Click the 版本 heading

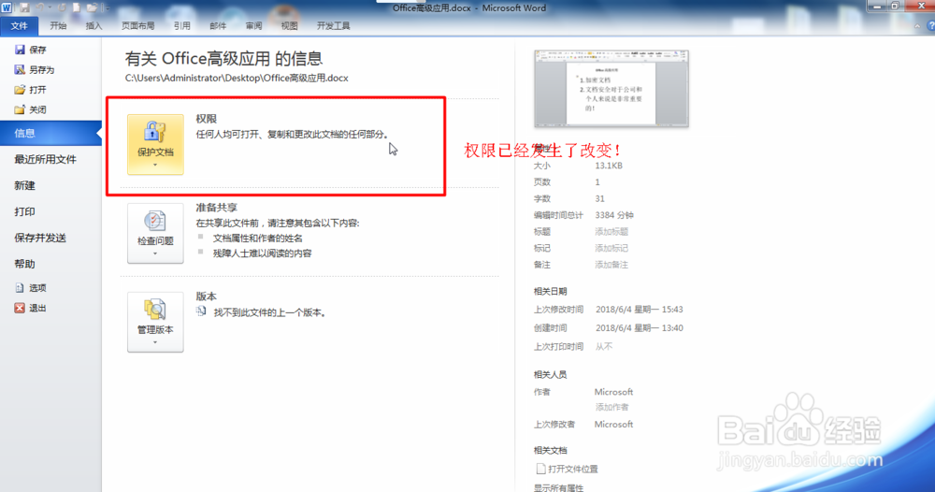point(207,297)
